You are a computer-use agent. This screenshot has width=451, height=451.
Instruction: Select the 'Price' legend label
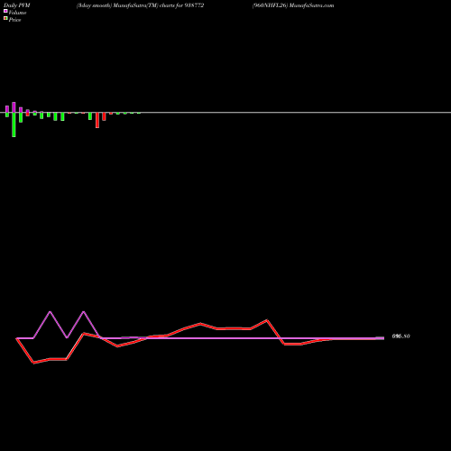pyautogui.click(x=14, y=20)
